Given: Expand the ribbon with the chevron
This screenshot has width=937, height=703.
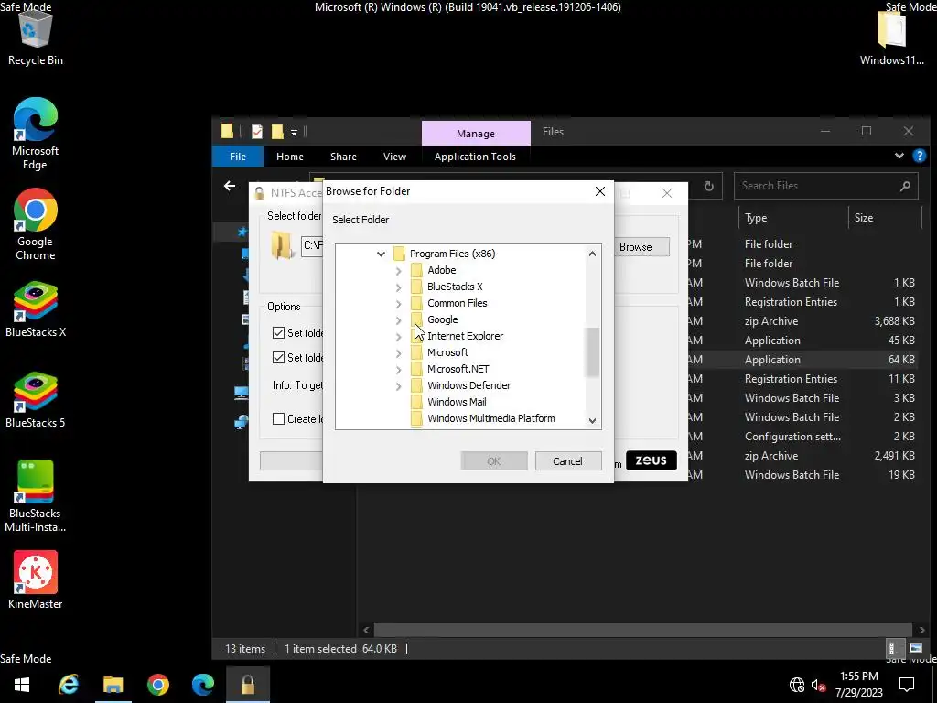Looking at the screenshot, I should [x=899, y=156].
